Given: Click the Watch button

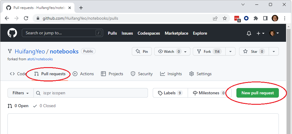Looking at the screenshot, I should pos(172,52).
